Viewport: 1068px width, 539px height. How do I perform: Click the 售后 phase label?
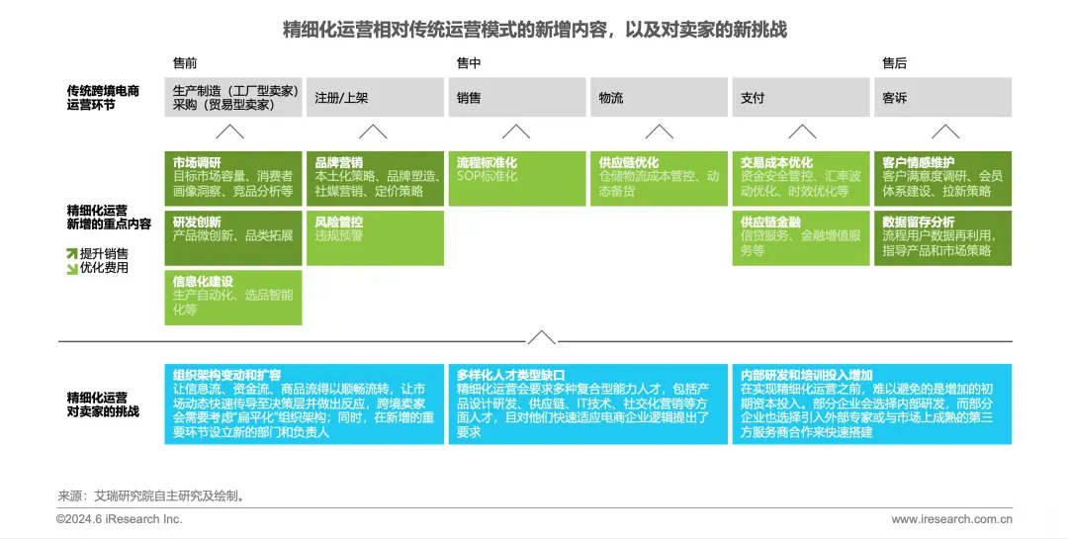coord(894,63)
